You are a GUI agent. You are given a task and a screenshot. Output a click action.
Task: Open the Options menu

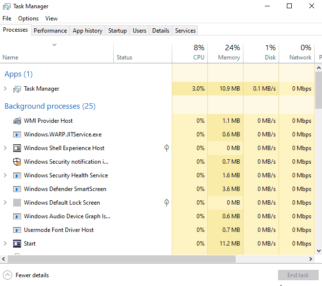pyautogui.click(x=28, y=19)
